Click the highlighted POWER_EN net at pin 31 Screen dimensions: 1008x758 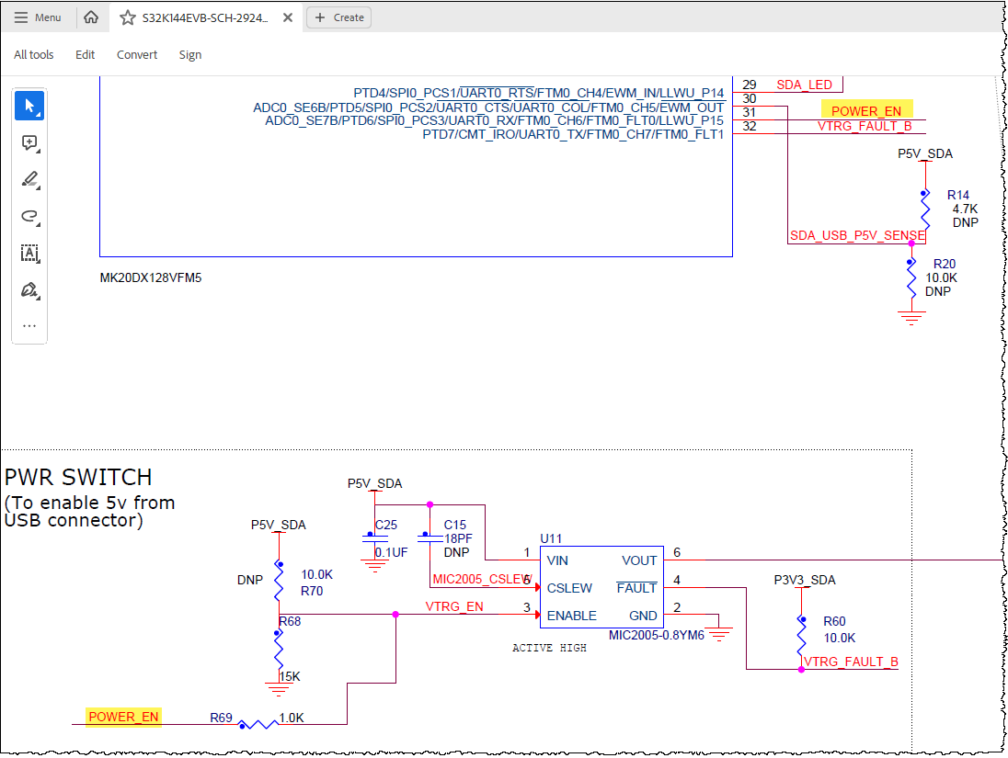tap(866, 110)
